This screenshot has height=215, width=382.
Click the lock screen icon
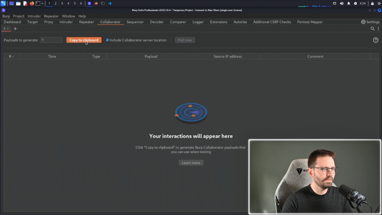point(372,3)
